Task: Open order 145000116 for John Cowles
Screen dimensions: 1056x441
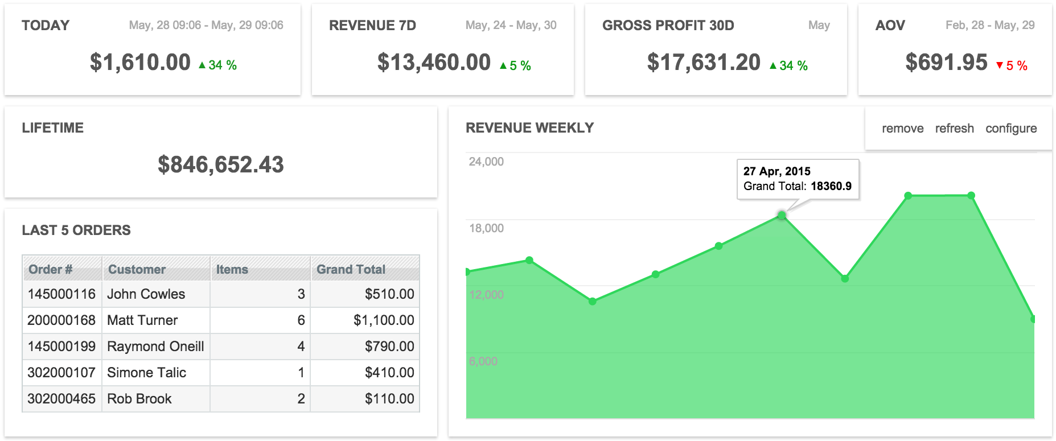Action: pyautogui.click(x=221, y=294)
